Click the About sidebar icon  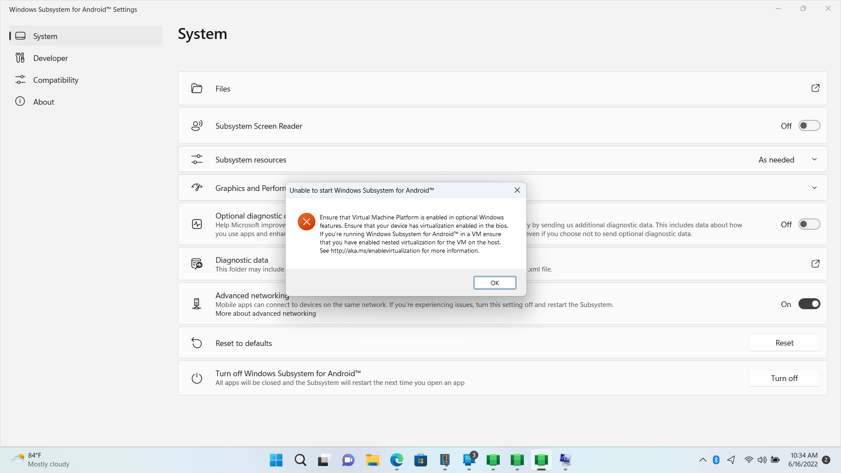[x=20, y=102]
